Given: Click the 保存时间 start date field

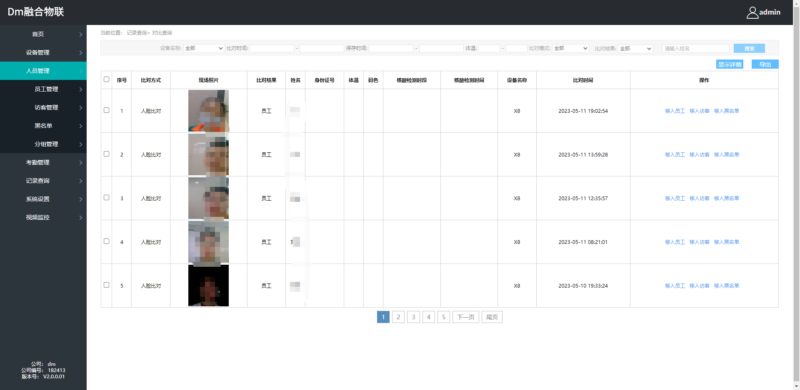Looking at the screenshot, I should [391, 48].
